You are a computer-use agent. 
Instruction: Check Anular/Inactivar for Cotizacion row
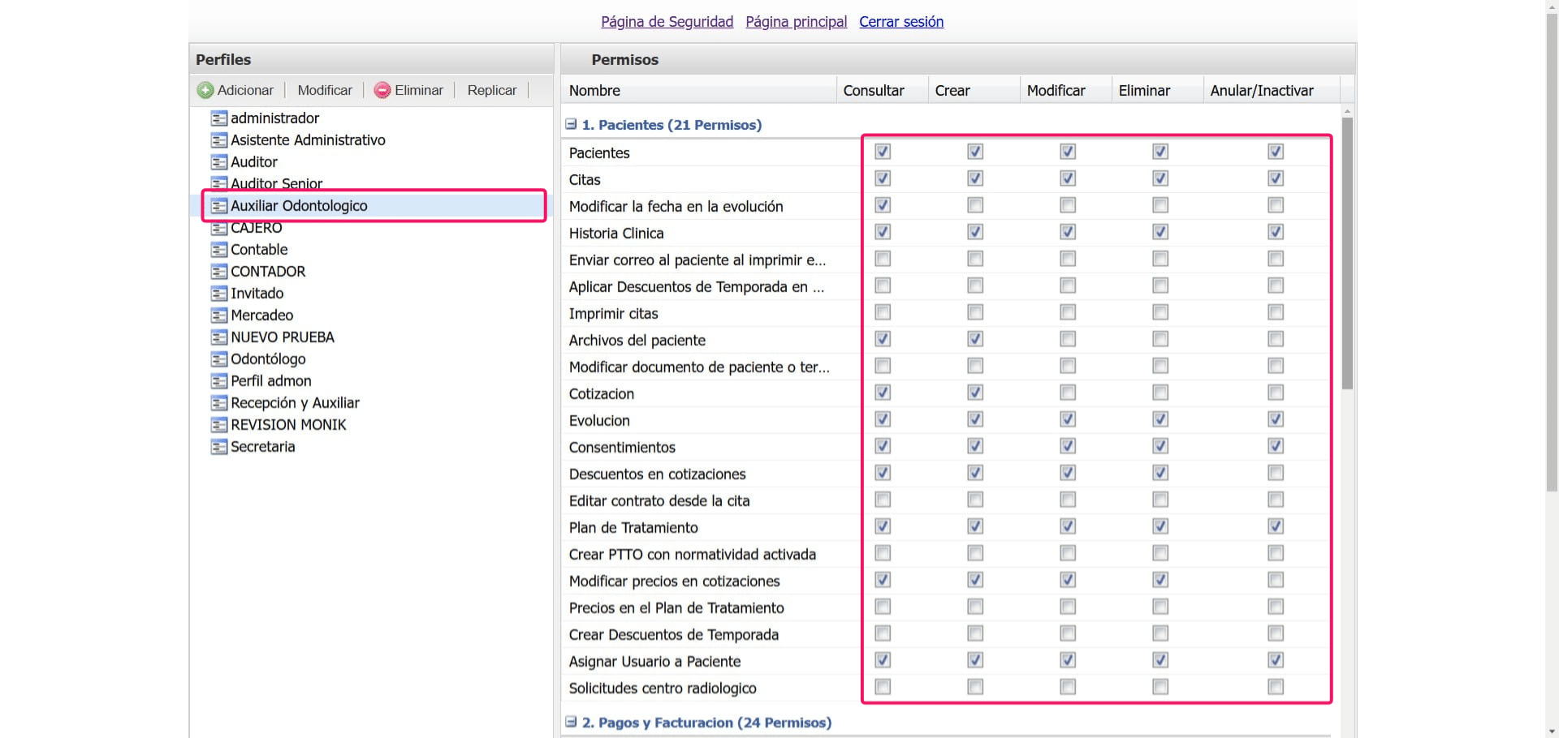point(1276,393)
